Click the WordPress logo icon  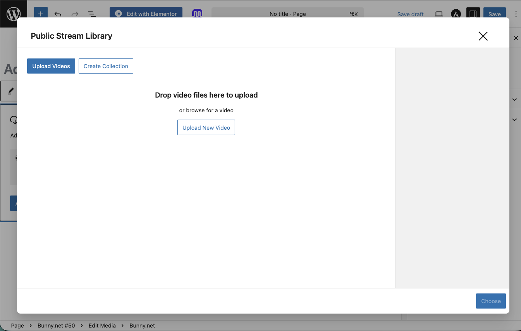pyautogui.click(x=14, y=14)
